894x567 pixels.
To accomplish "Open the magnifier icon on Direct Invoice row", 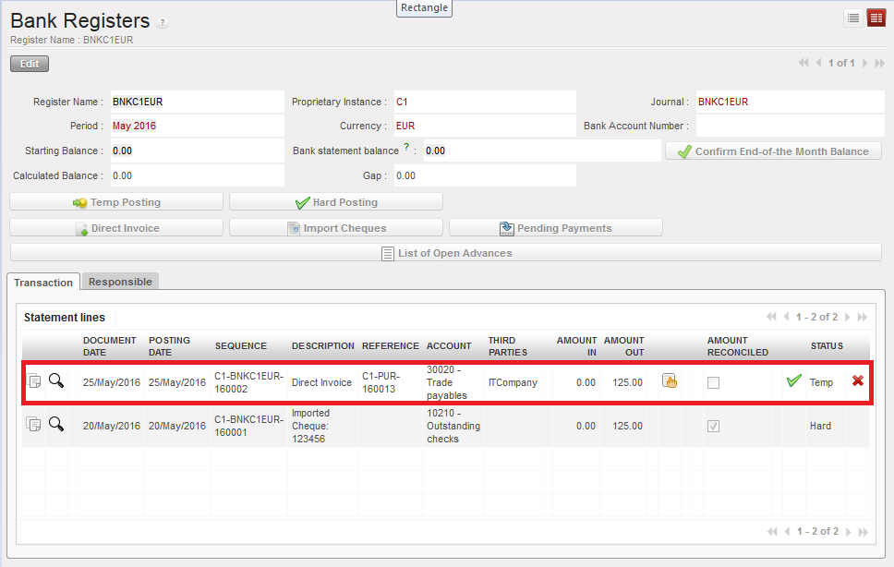I will tap(56, 381).
